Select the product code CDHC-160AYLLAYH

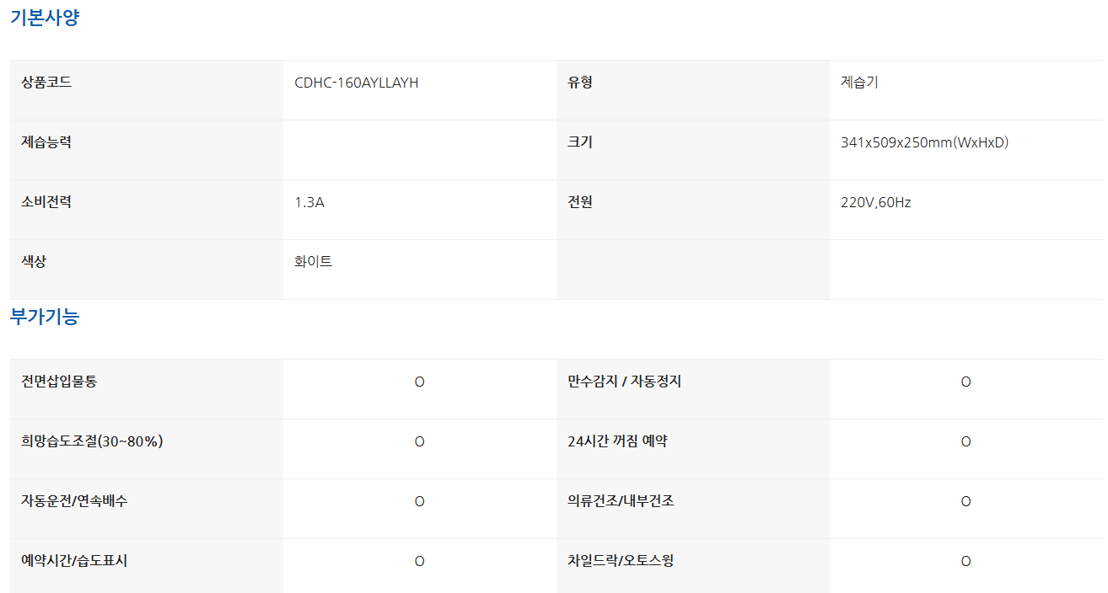click(357, 83)
